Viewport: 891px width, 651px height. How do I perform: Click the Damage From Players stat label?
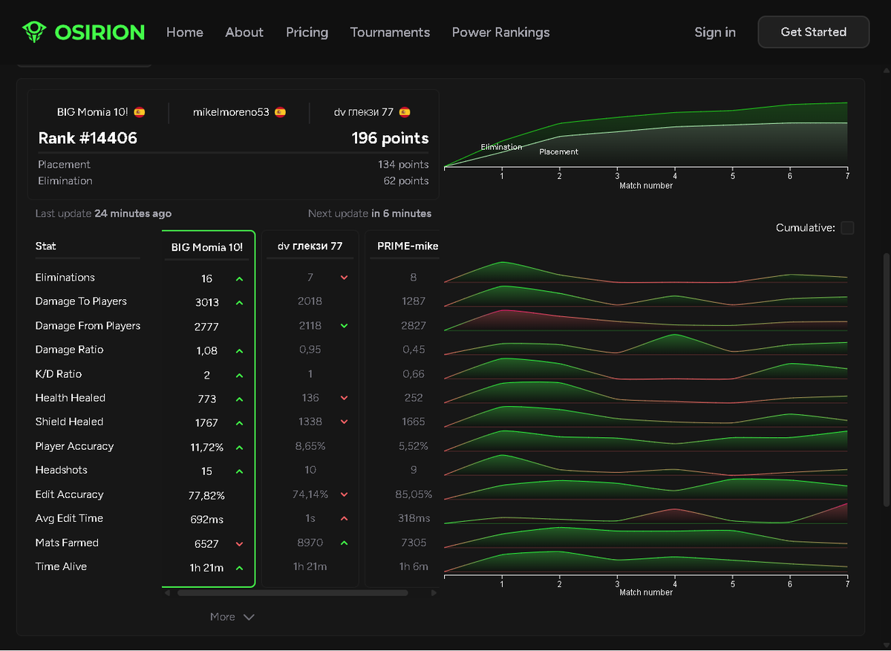(88, 325)
